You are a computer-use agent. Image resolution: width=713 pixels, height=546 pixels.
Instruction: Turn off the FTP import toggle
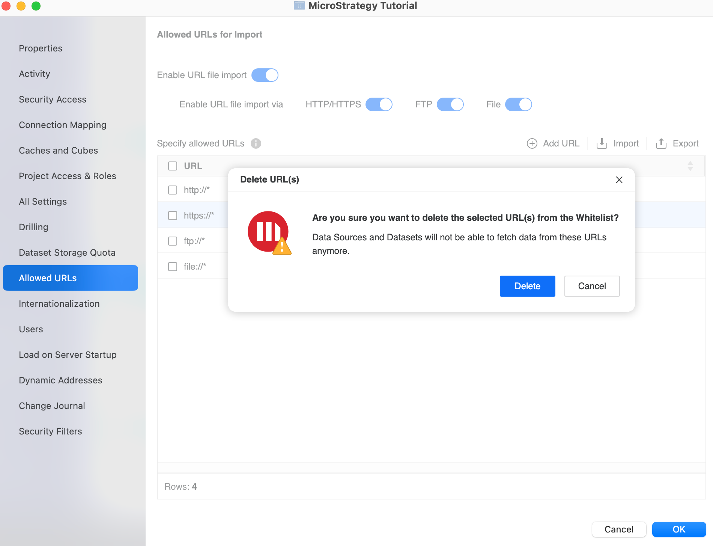tap(450, 104)
